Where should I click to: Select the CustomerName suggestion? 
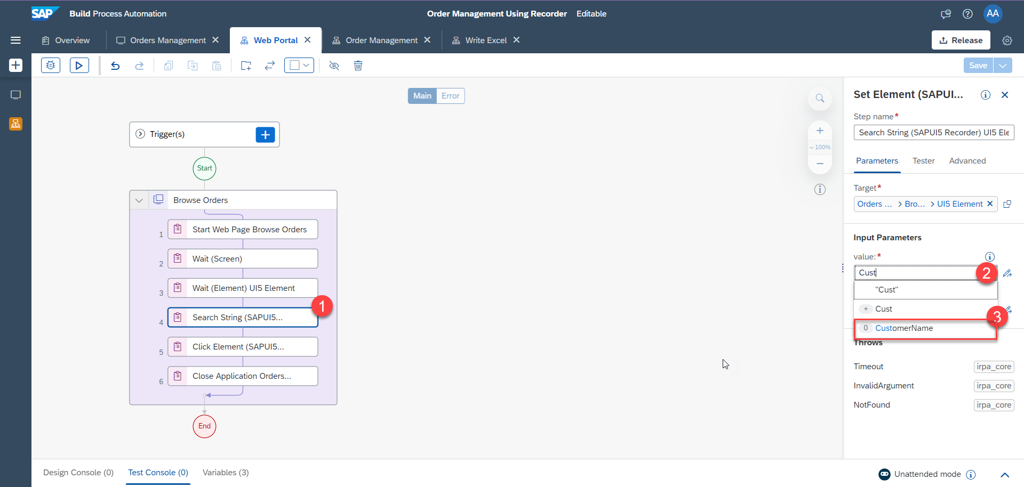[926, 328]
